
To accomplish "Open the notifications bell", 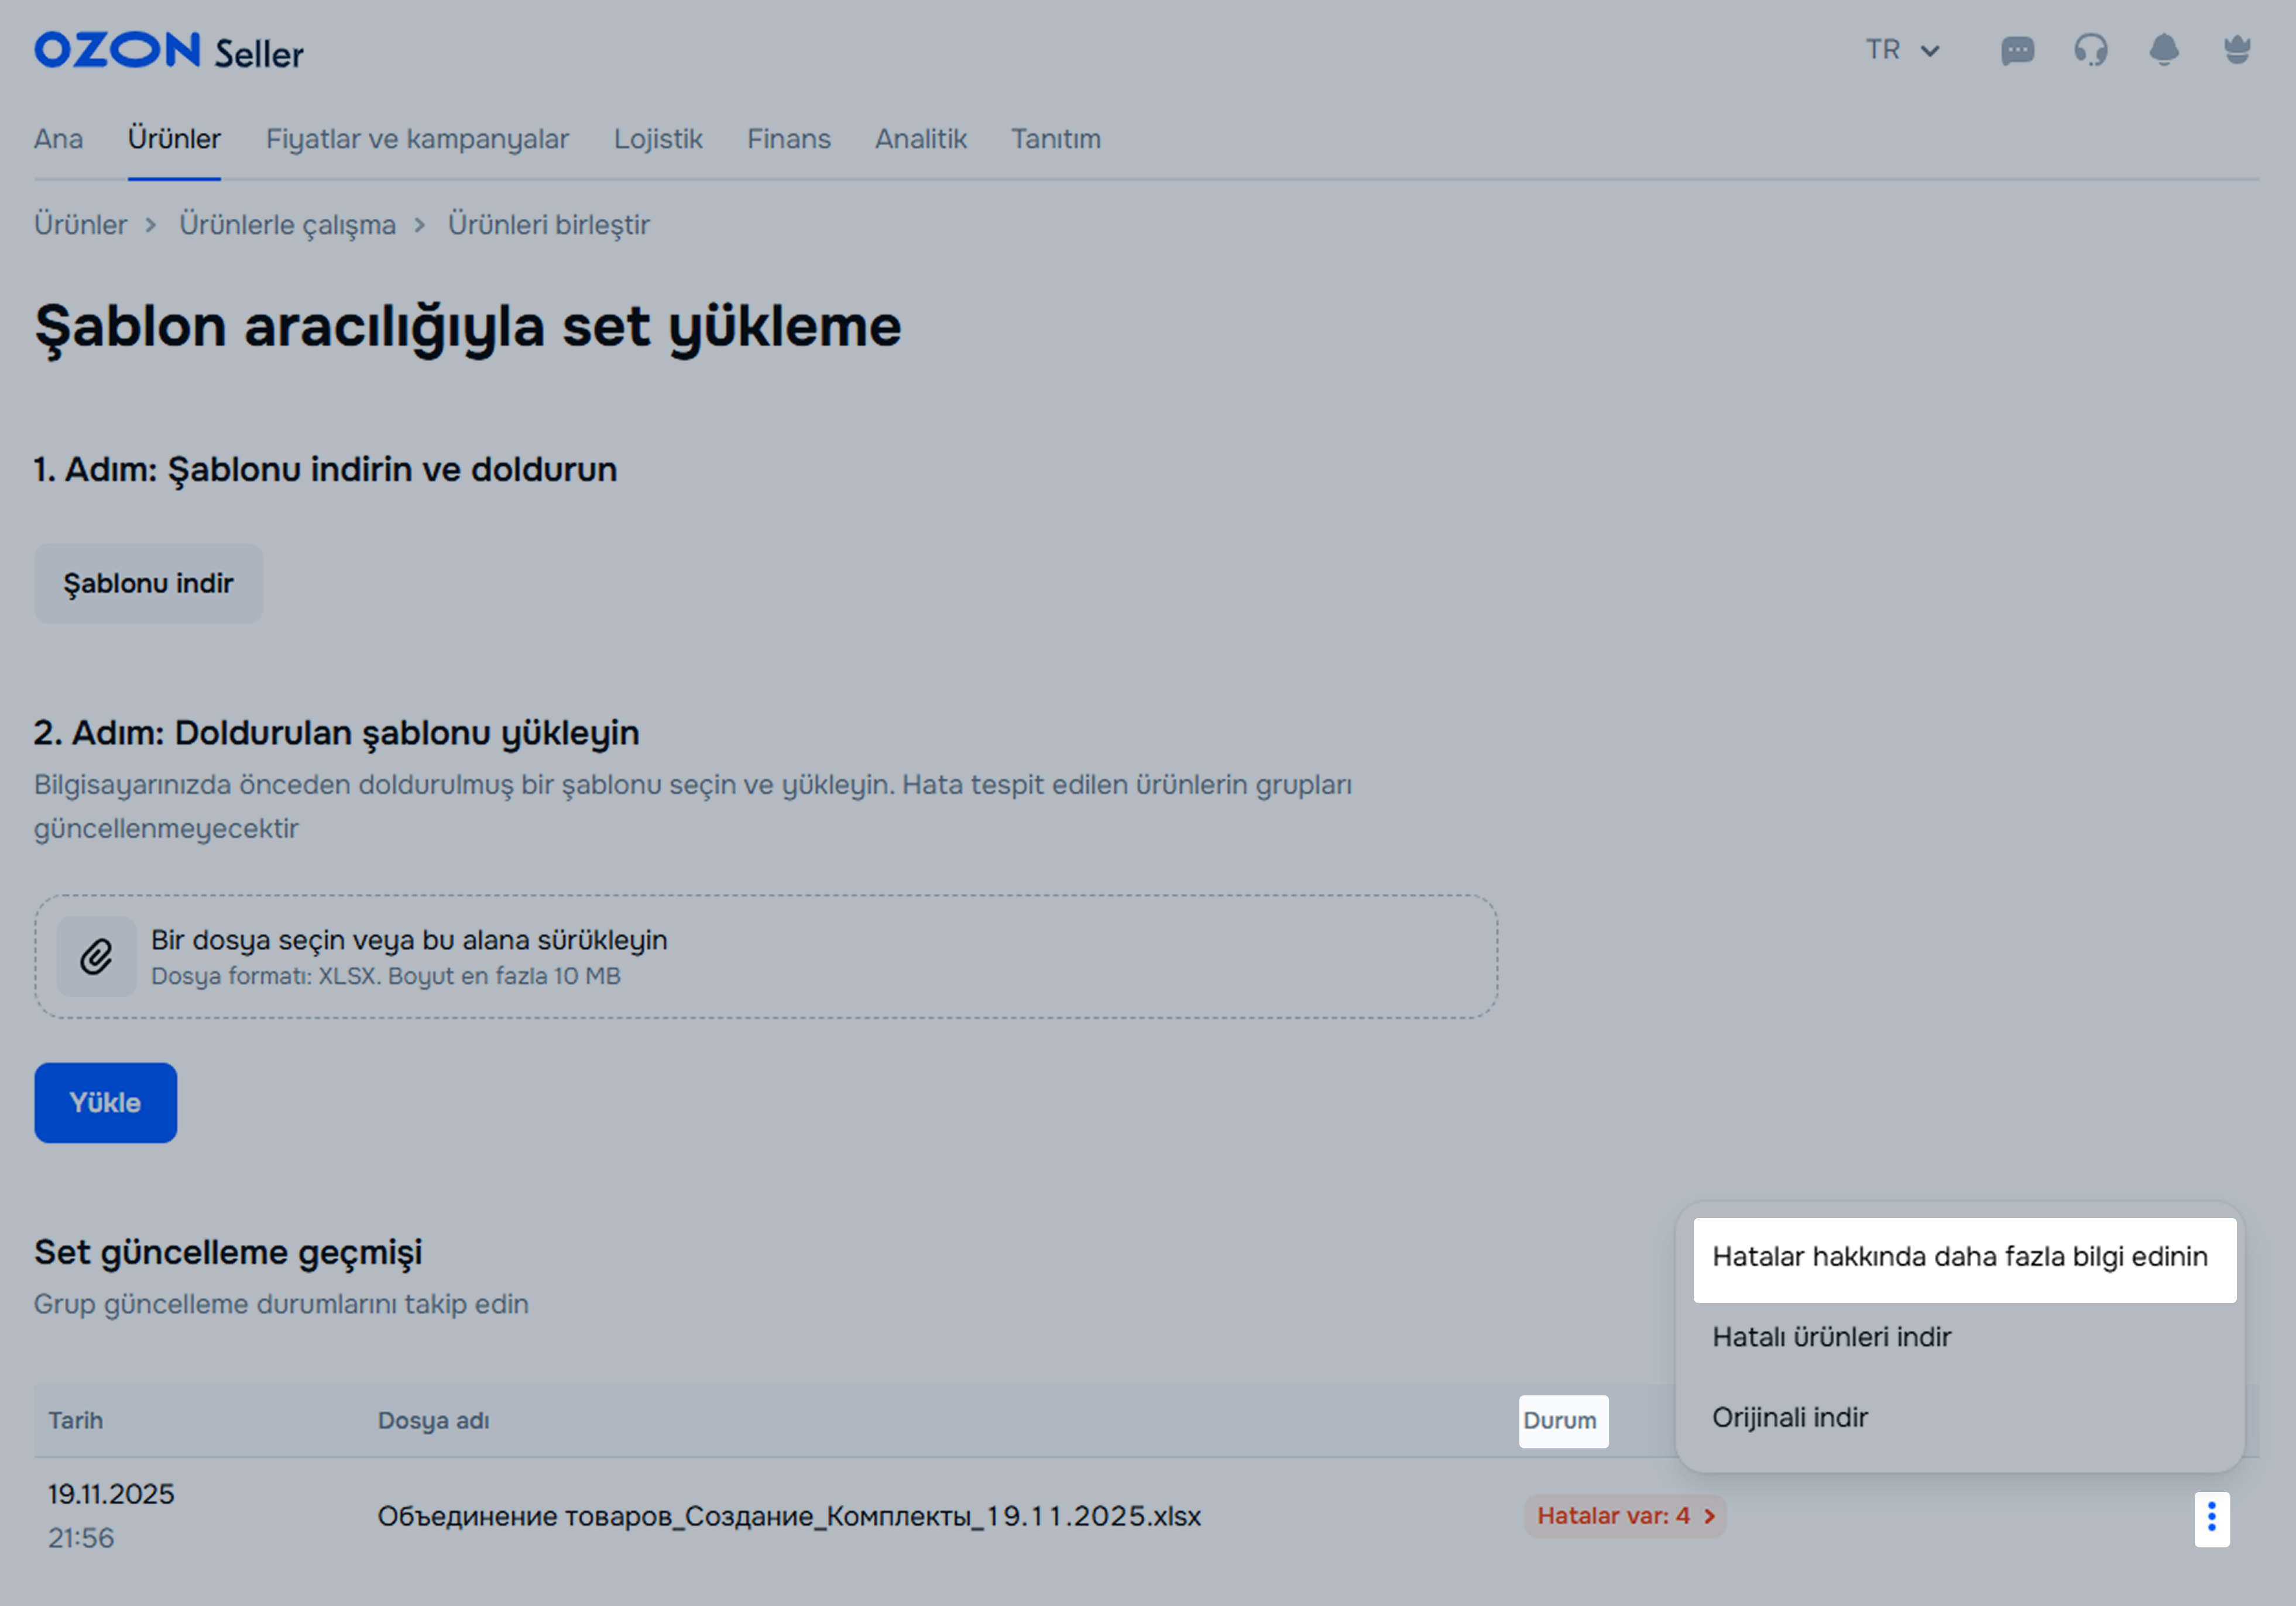I will [x=2163, y=50].
